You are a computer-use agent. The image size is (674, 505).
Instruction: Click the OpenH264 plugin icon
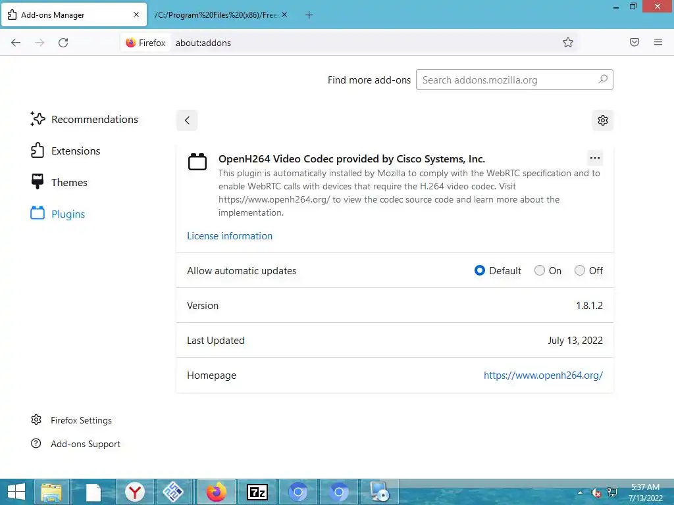(x=197, y=162)
